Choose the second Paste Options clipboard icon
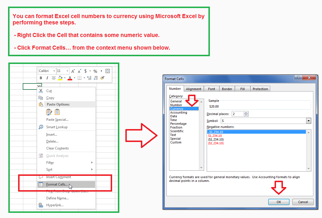 pyautogui.click(x=57, y=112)
